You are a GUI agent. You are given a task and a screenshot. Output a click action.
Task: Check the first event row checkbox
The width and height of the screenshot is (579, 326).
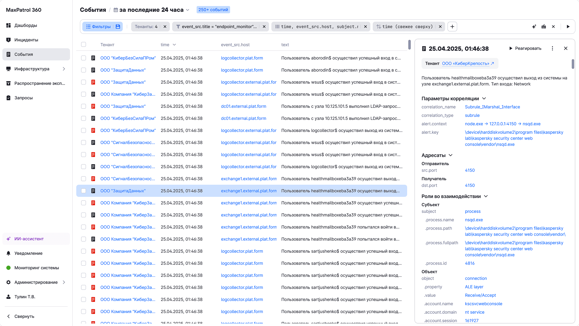click(84, 58)
